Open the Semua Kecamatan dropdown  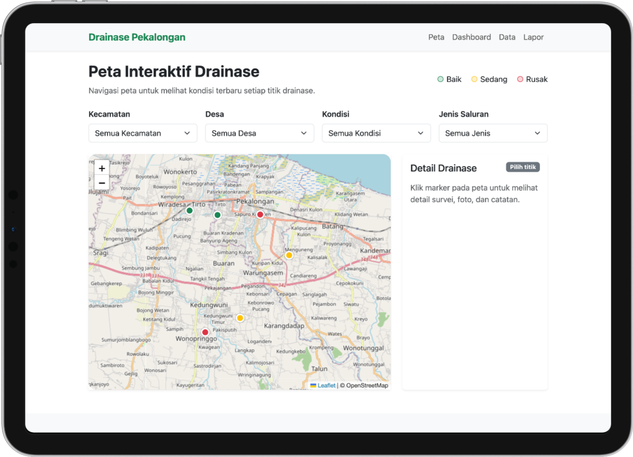142,133
